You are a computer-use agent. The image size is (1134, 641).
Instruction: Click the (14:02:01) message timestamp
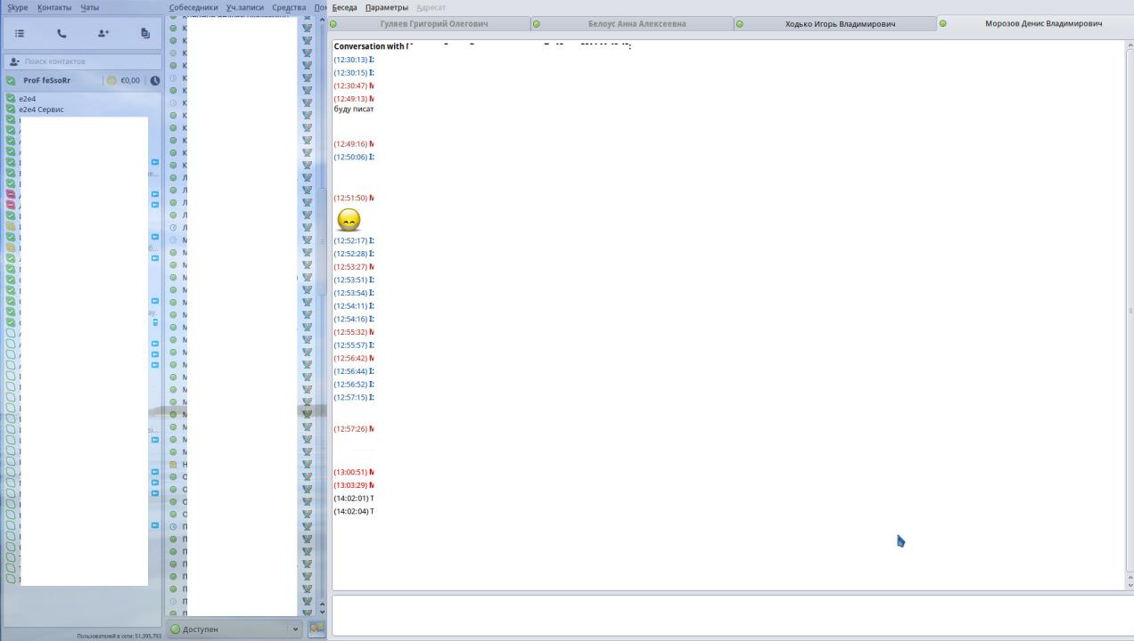click(x=350, y=499)
